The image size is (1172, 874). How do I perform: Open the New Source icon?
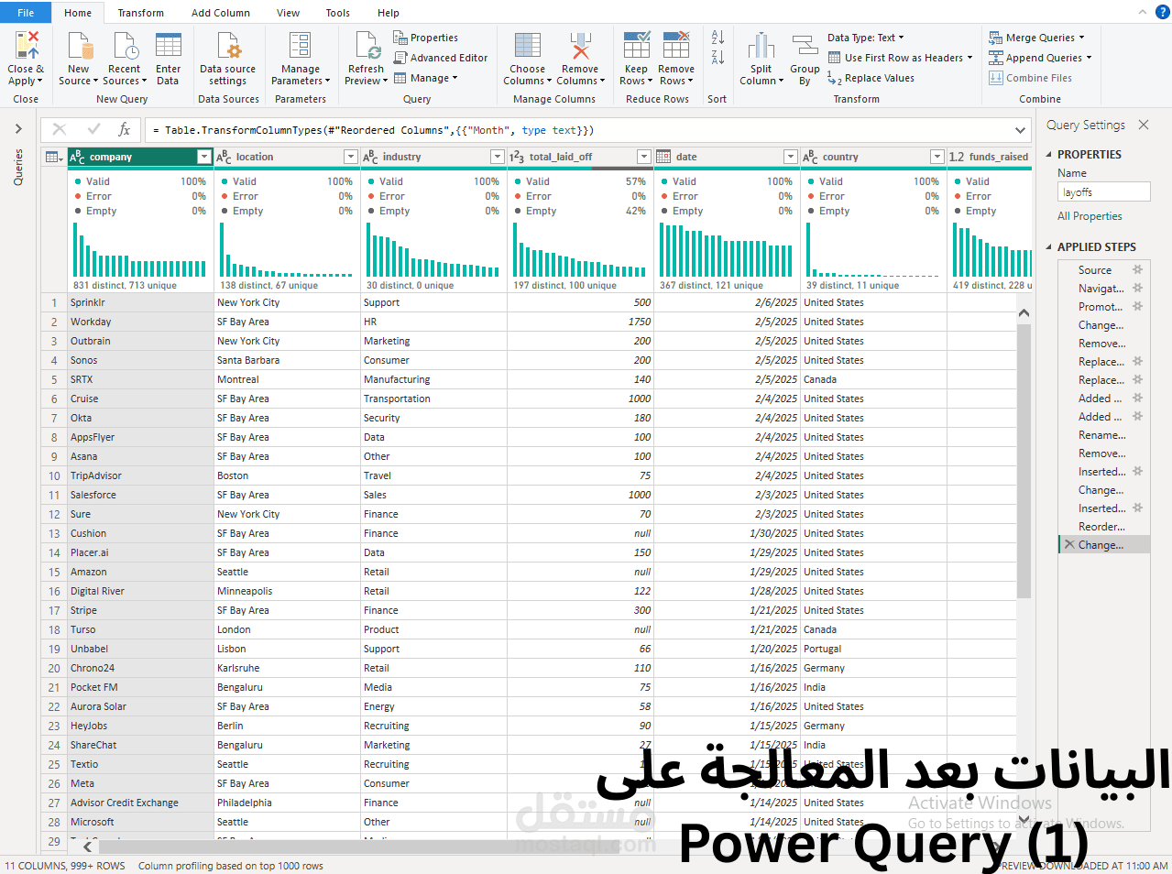pos(80,45)
